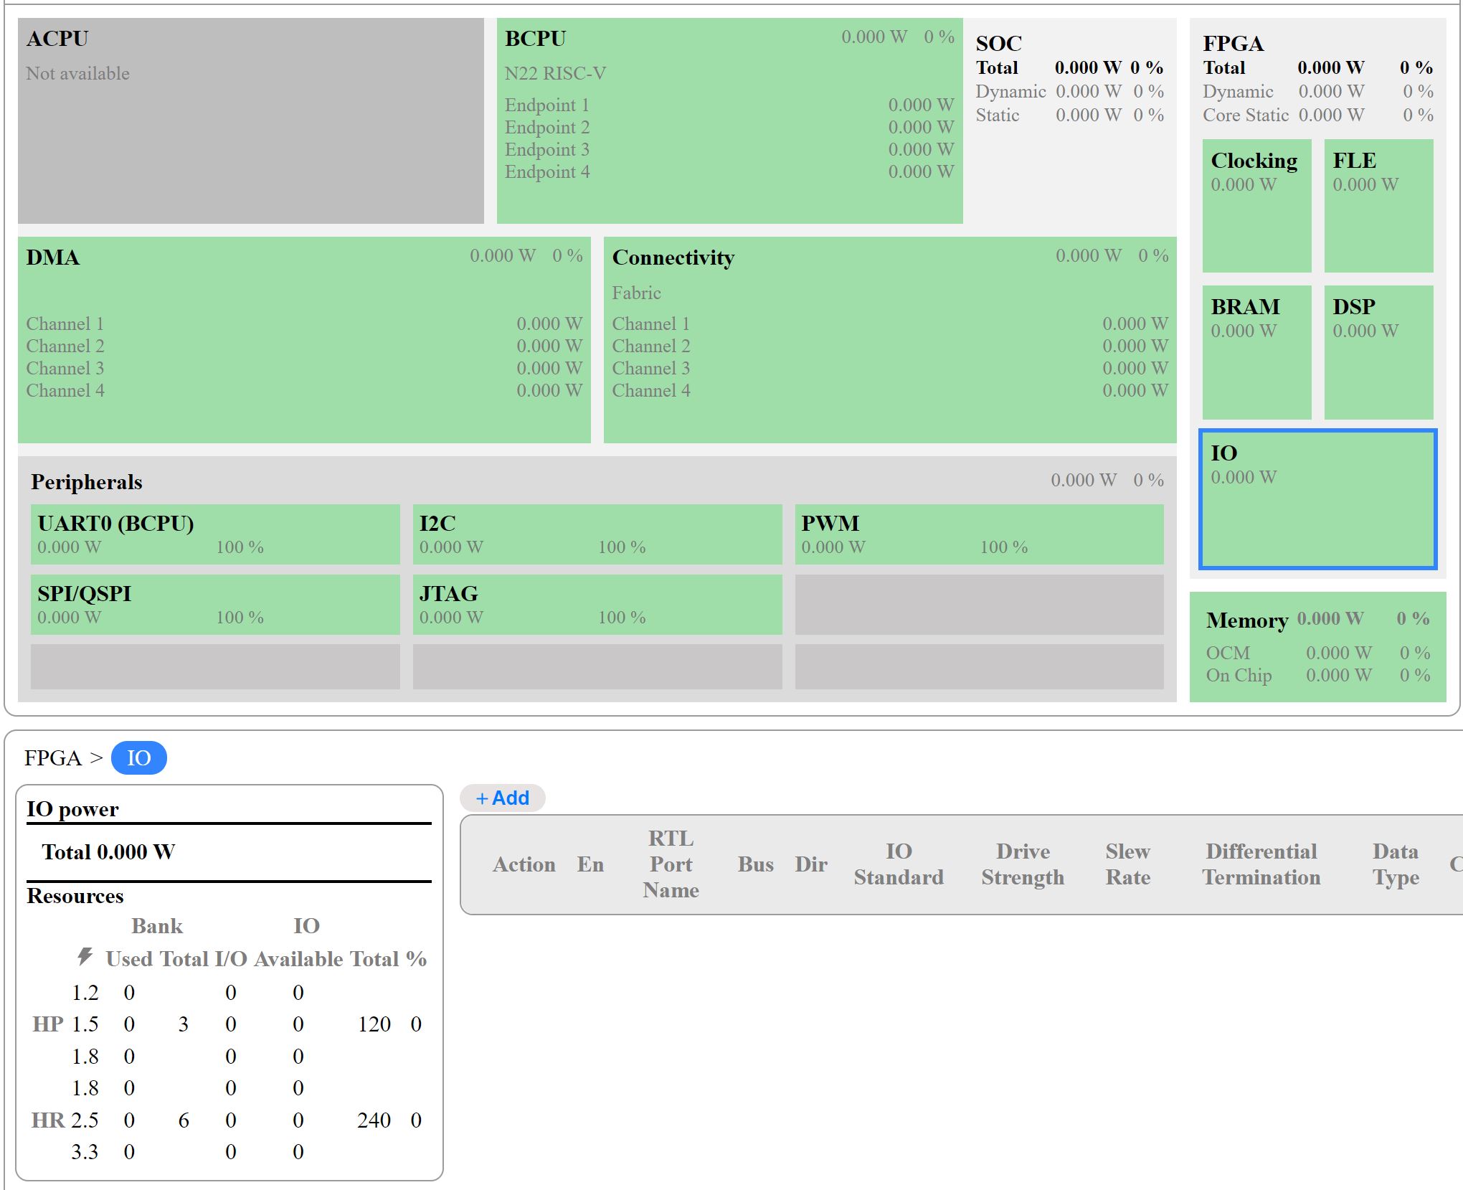Click BCPU Endpoint 4 row
This screenshot has height=1190, width=1463.
pyautogui.click(x=729, y=171)
